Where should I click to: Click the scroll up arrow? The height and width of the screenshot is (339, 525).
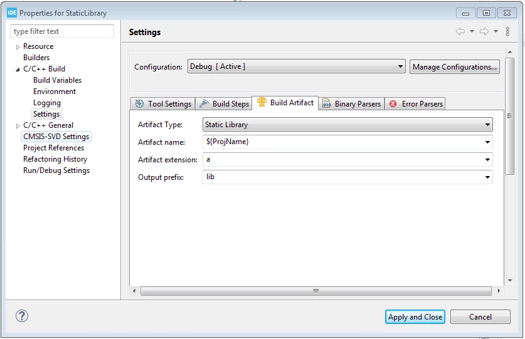tap(509, 52)
